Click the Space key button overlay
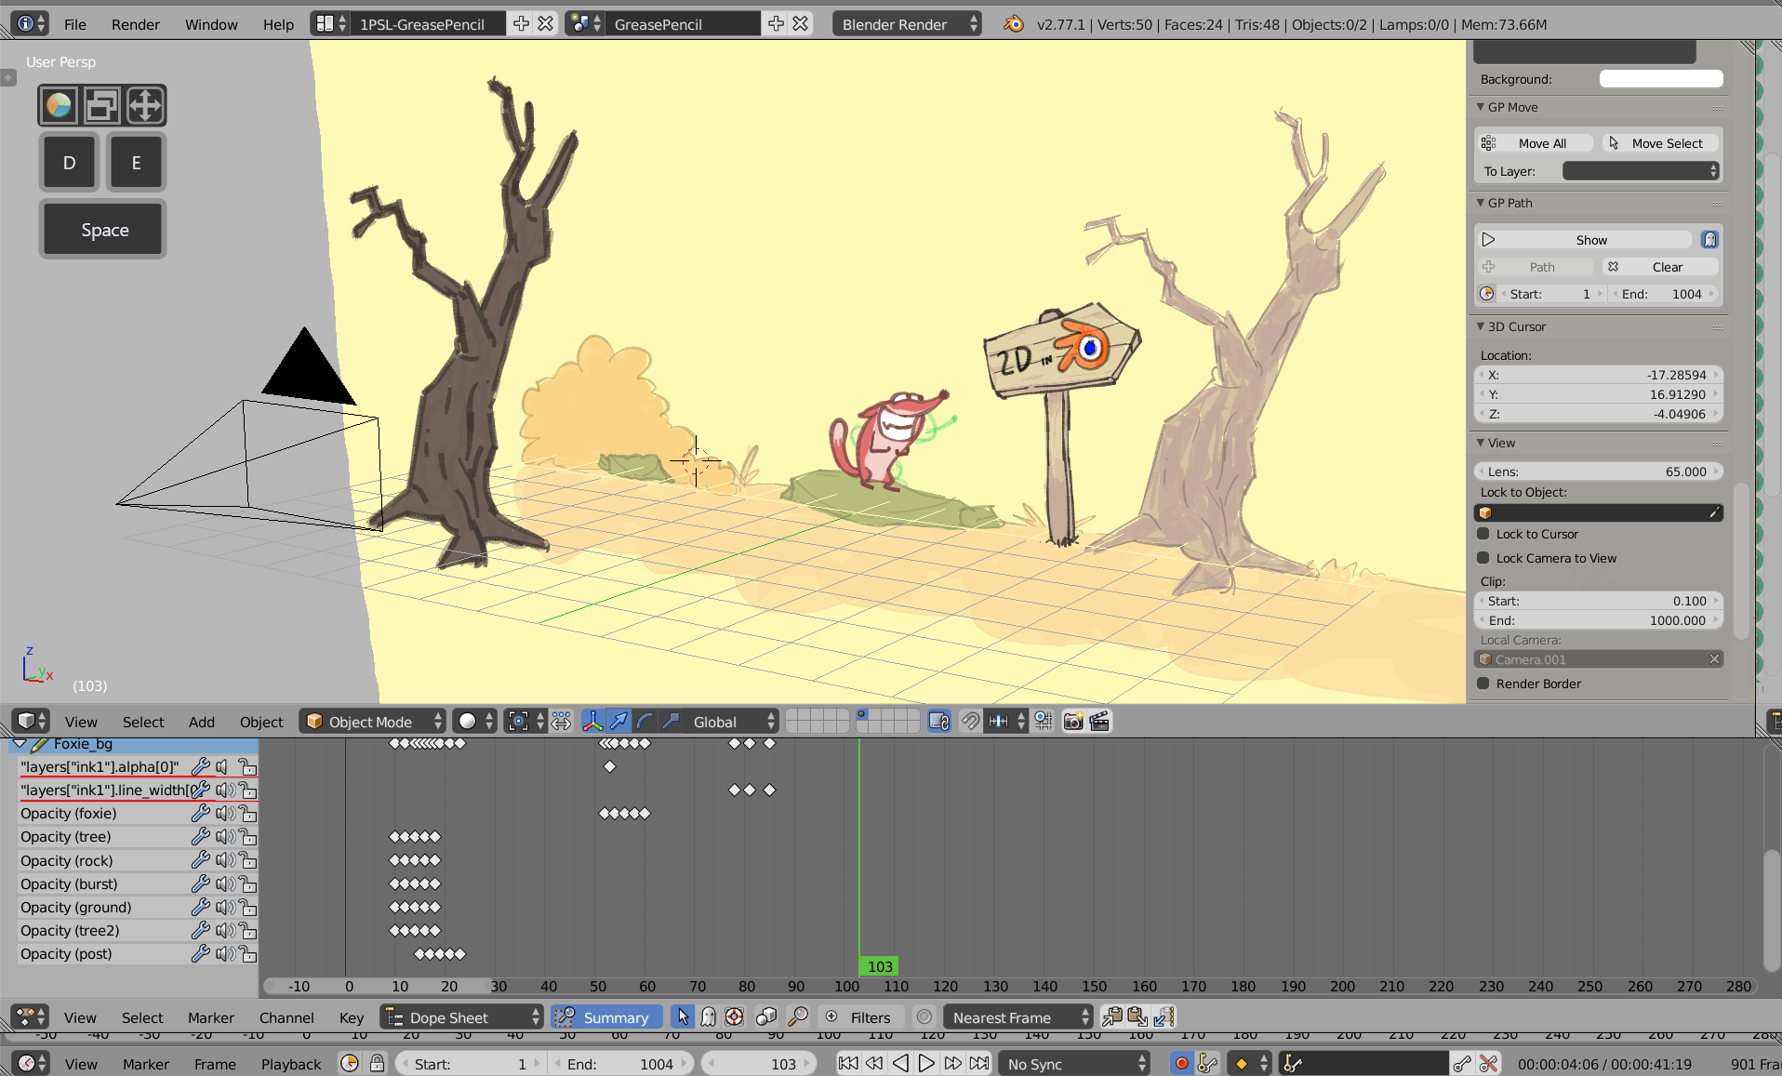This screenshot has width=1782, height=1076. 103,230
